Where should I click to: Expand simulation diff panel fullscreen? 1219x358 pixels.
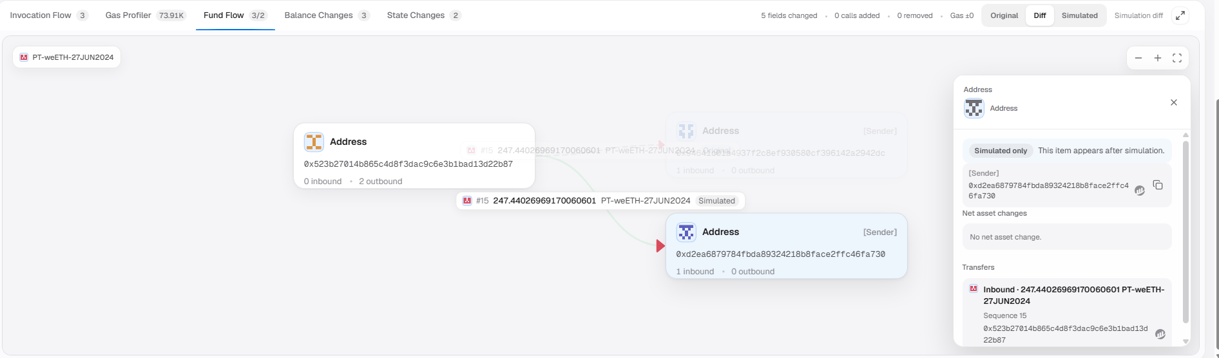coord(1180,15)
